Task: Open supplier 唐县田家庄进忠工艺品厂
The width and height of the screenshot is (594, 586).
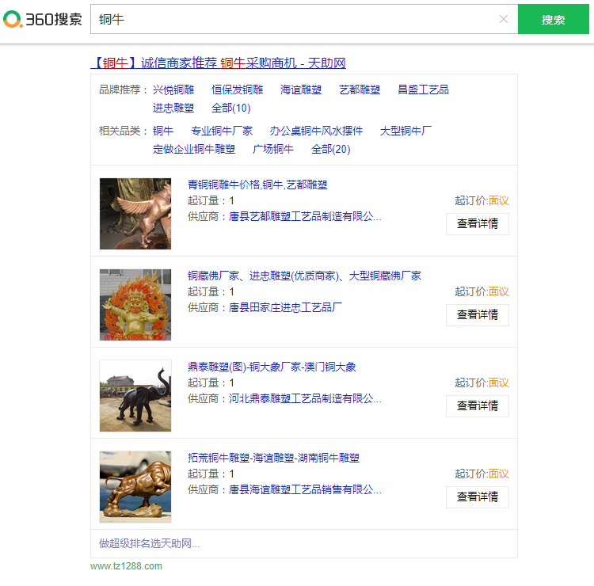Action: pyautogui.click(x=285, y=307)
